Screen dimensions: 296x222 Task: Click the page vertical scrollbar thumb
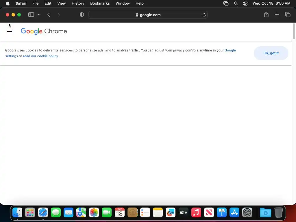294,31
